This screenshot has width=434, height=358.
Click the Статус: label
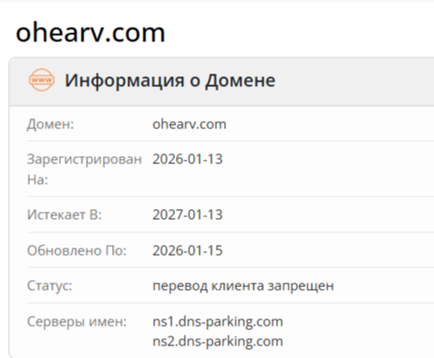click(49, 285)
